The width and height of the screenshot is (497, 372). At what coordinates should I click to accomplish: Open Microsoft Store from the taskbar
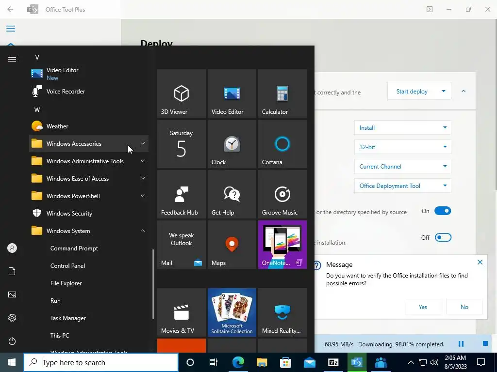(285, 362)
